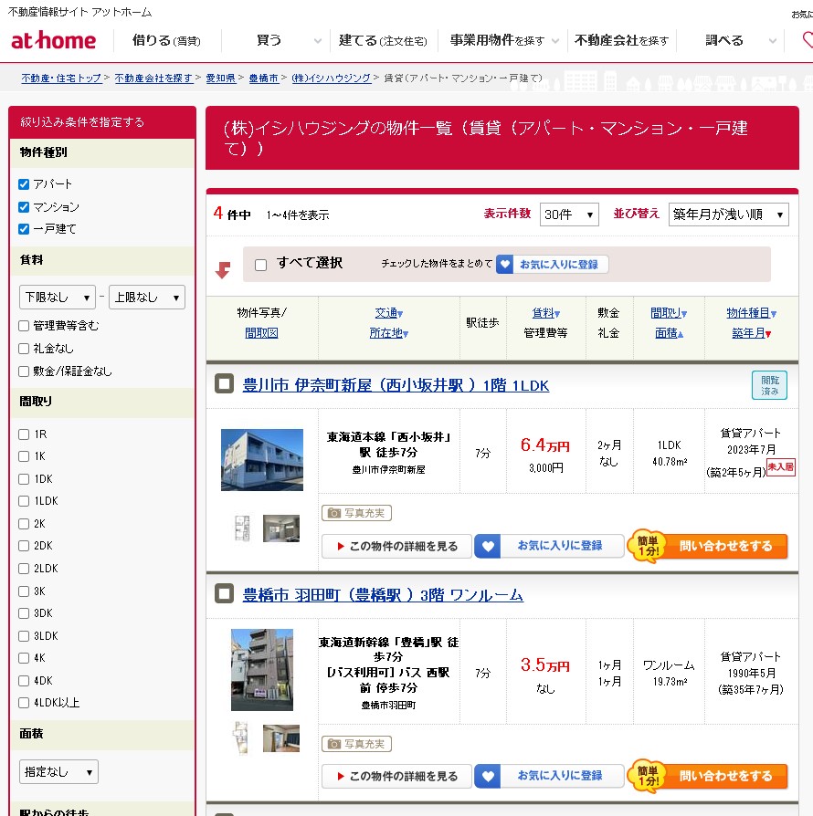
Task: Select the 1LDK layout checkbox
Action: point(24,501)
